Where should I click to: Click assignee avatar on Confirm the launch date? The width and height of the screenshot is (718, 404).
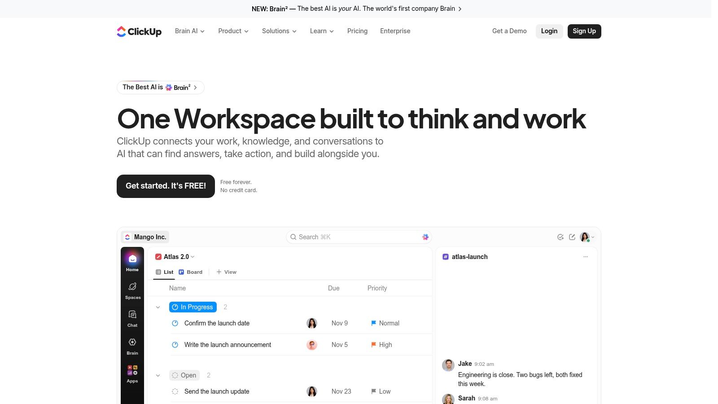point(312,323)
